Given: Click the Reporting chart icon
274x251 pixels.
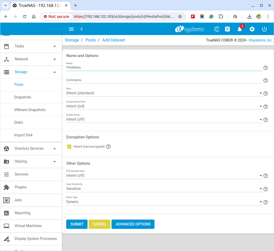Looking at the screenshot, I should click(6, 213).
